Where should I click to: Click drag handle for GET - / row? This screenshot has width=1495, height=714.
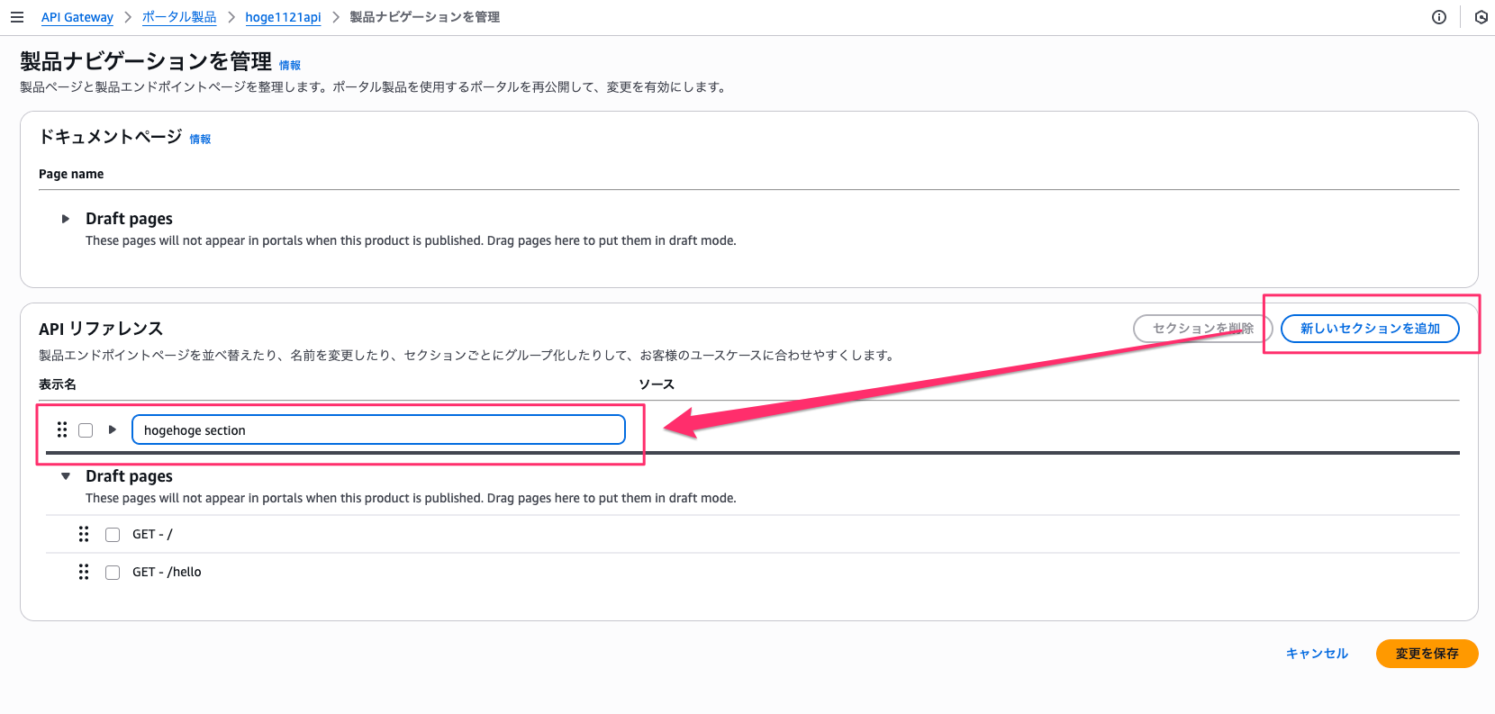pos(84,534)
